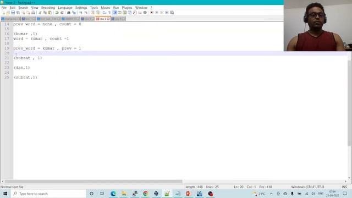Open the Plugins menu

[127, 8]
